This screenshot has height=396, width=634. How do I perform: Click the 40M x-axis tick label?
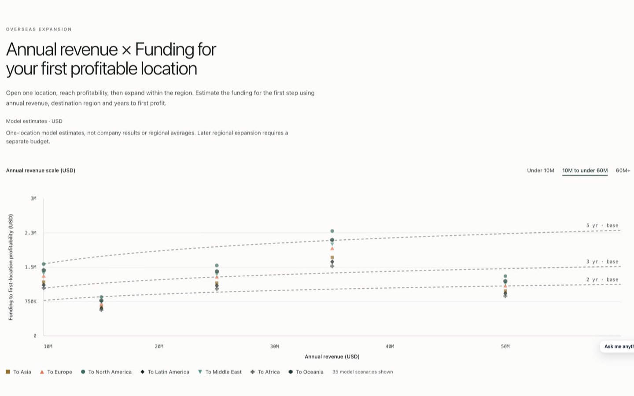click(x=390, y=346)
